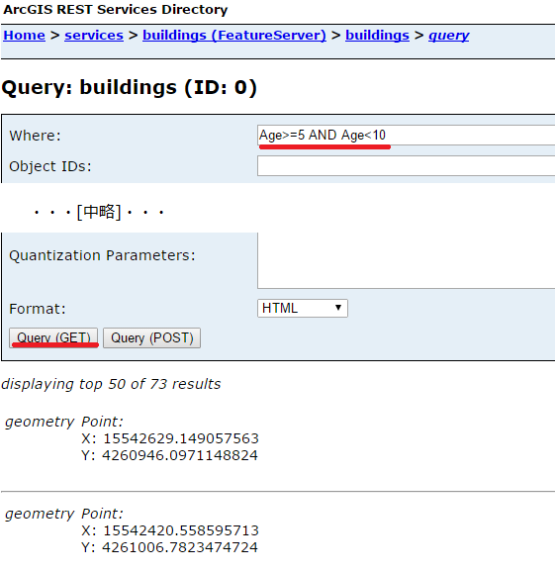Click the Object IDs input field

[406, 165]
